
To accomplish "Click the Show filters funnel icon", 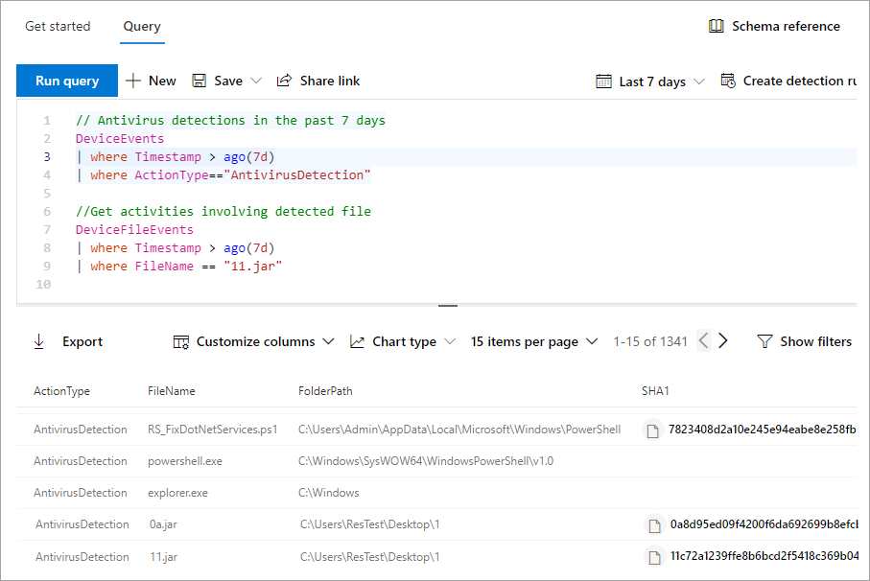I will 764,341.
